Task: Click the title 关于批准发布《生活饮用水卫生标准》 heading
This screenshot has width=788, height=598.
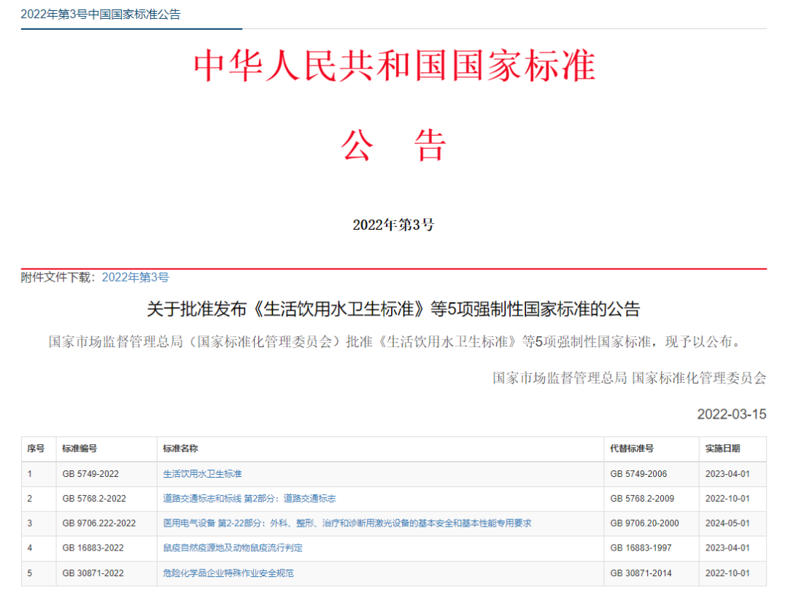Action: pyautogui.click(x=393, y=308)
